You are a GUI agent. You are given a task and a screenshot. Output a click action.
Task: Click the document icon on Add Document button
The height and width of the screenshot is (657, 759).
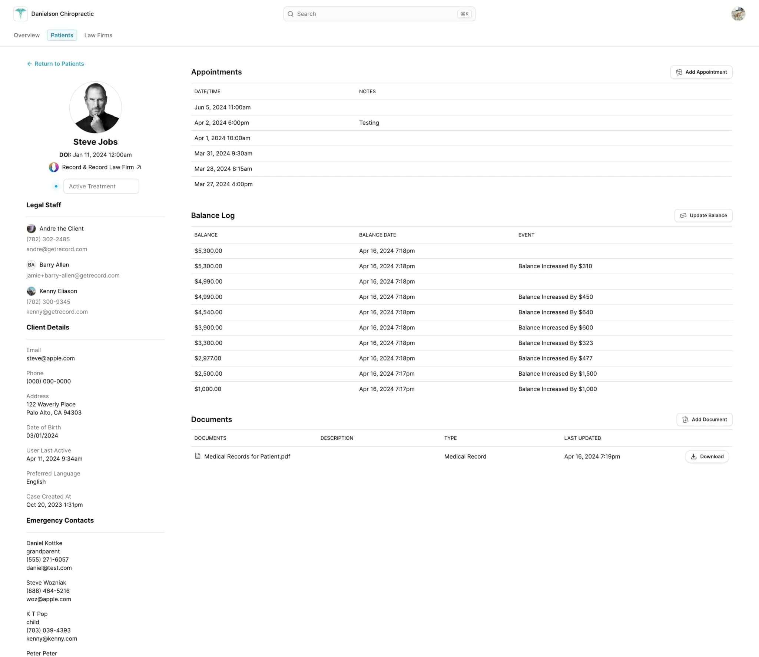click(686, 419)
